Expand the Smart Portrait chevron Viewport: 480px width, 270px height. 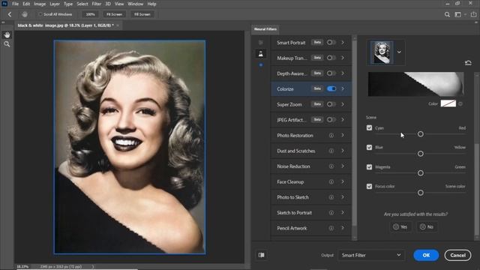[x=343, y=43]
